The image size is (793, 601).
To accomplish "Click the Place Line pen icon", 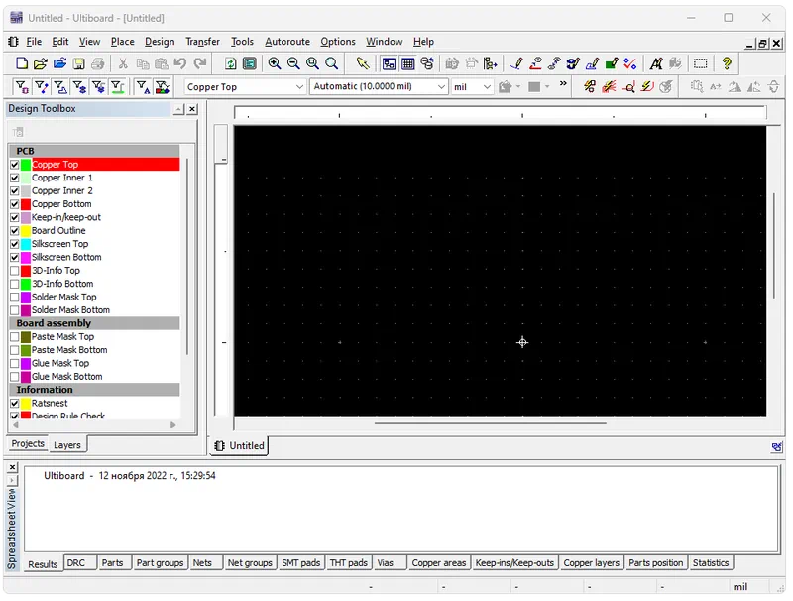I will (x=516, y=63).
